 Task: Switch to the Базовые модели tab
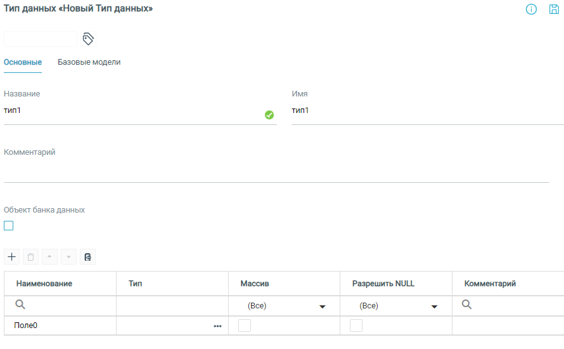(89, 62)
